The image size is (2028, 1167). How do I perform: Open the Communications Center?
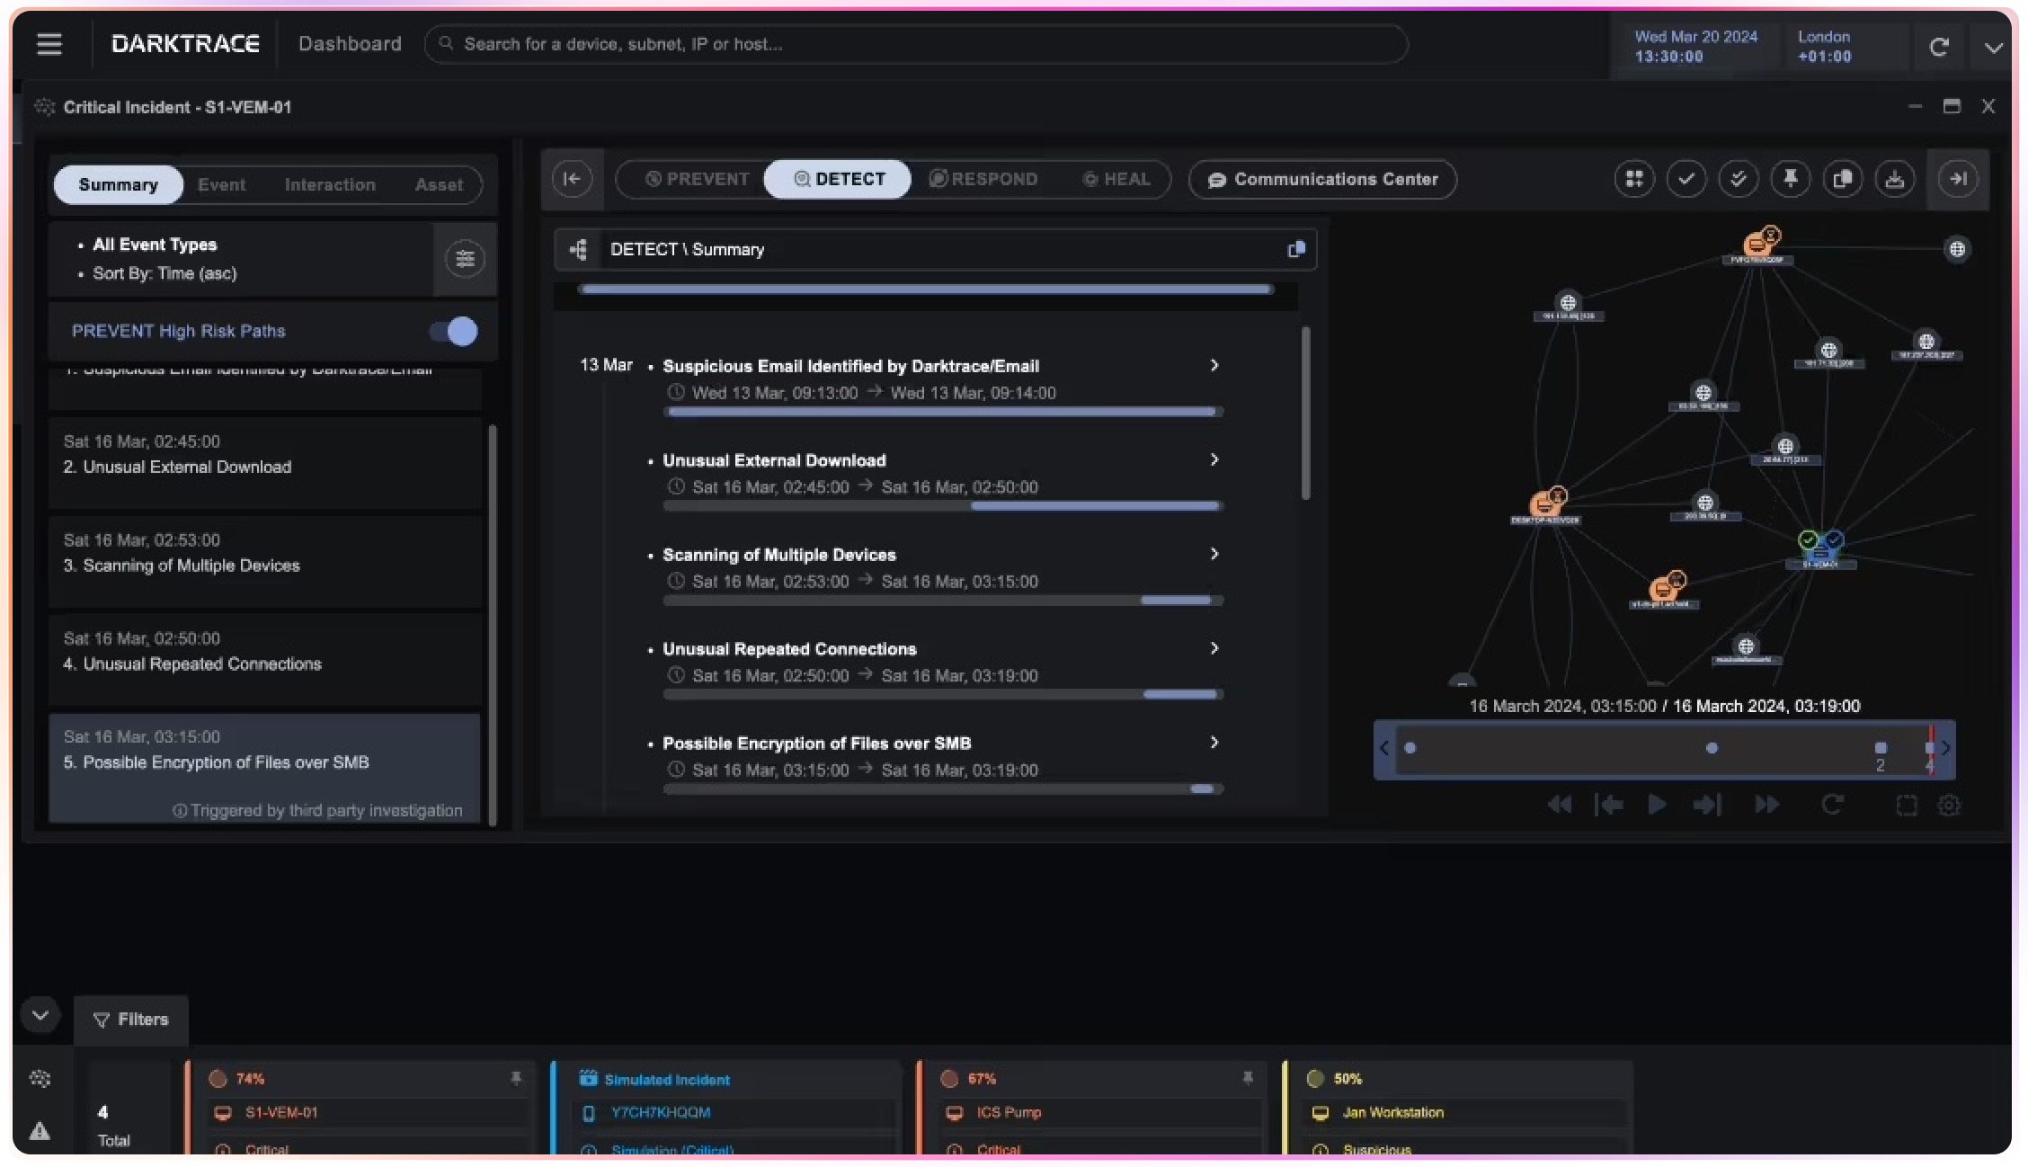point(1322,179)
